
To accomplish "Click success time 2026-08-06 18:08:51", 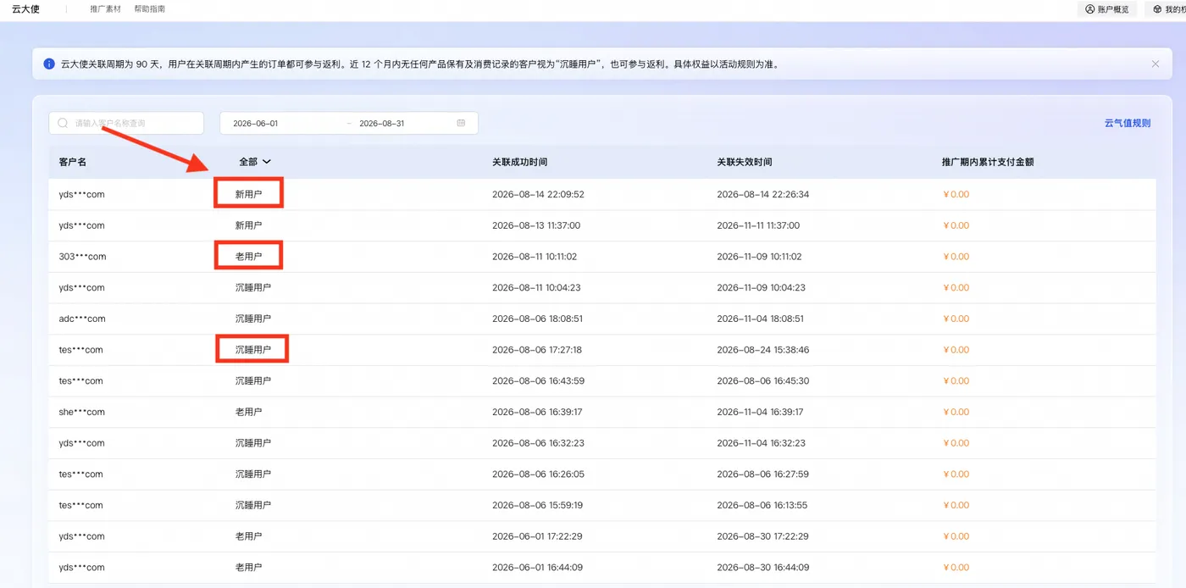I will [x=537, y=319].
